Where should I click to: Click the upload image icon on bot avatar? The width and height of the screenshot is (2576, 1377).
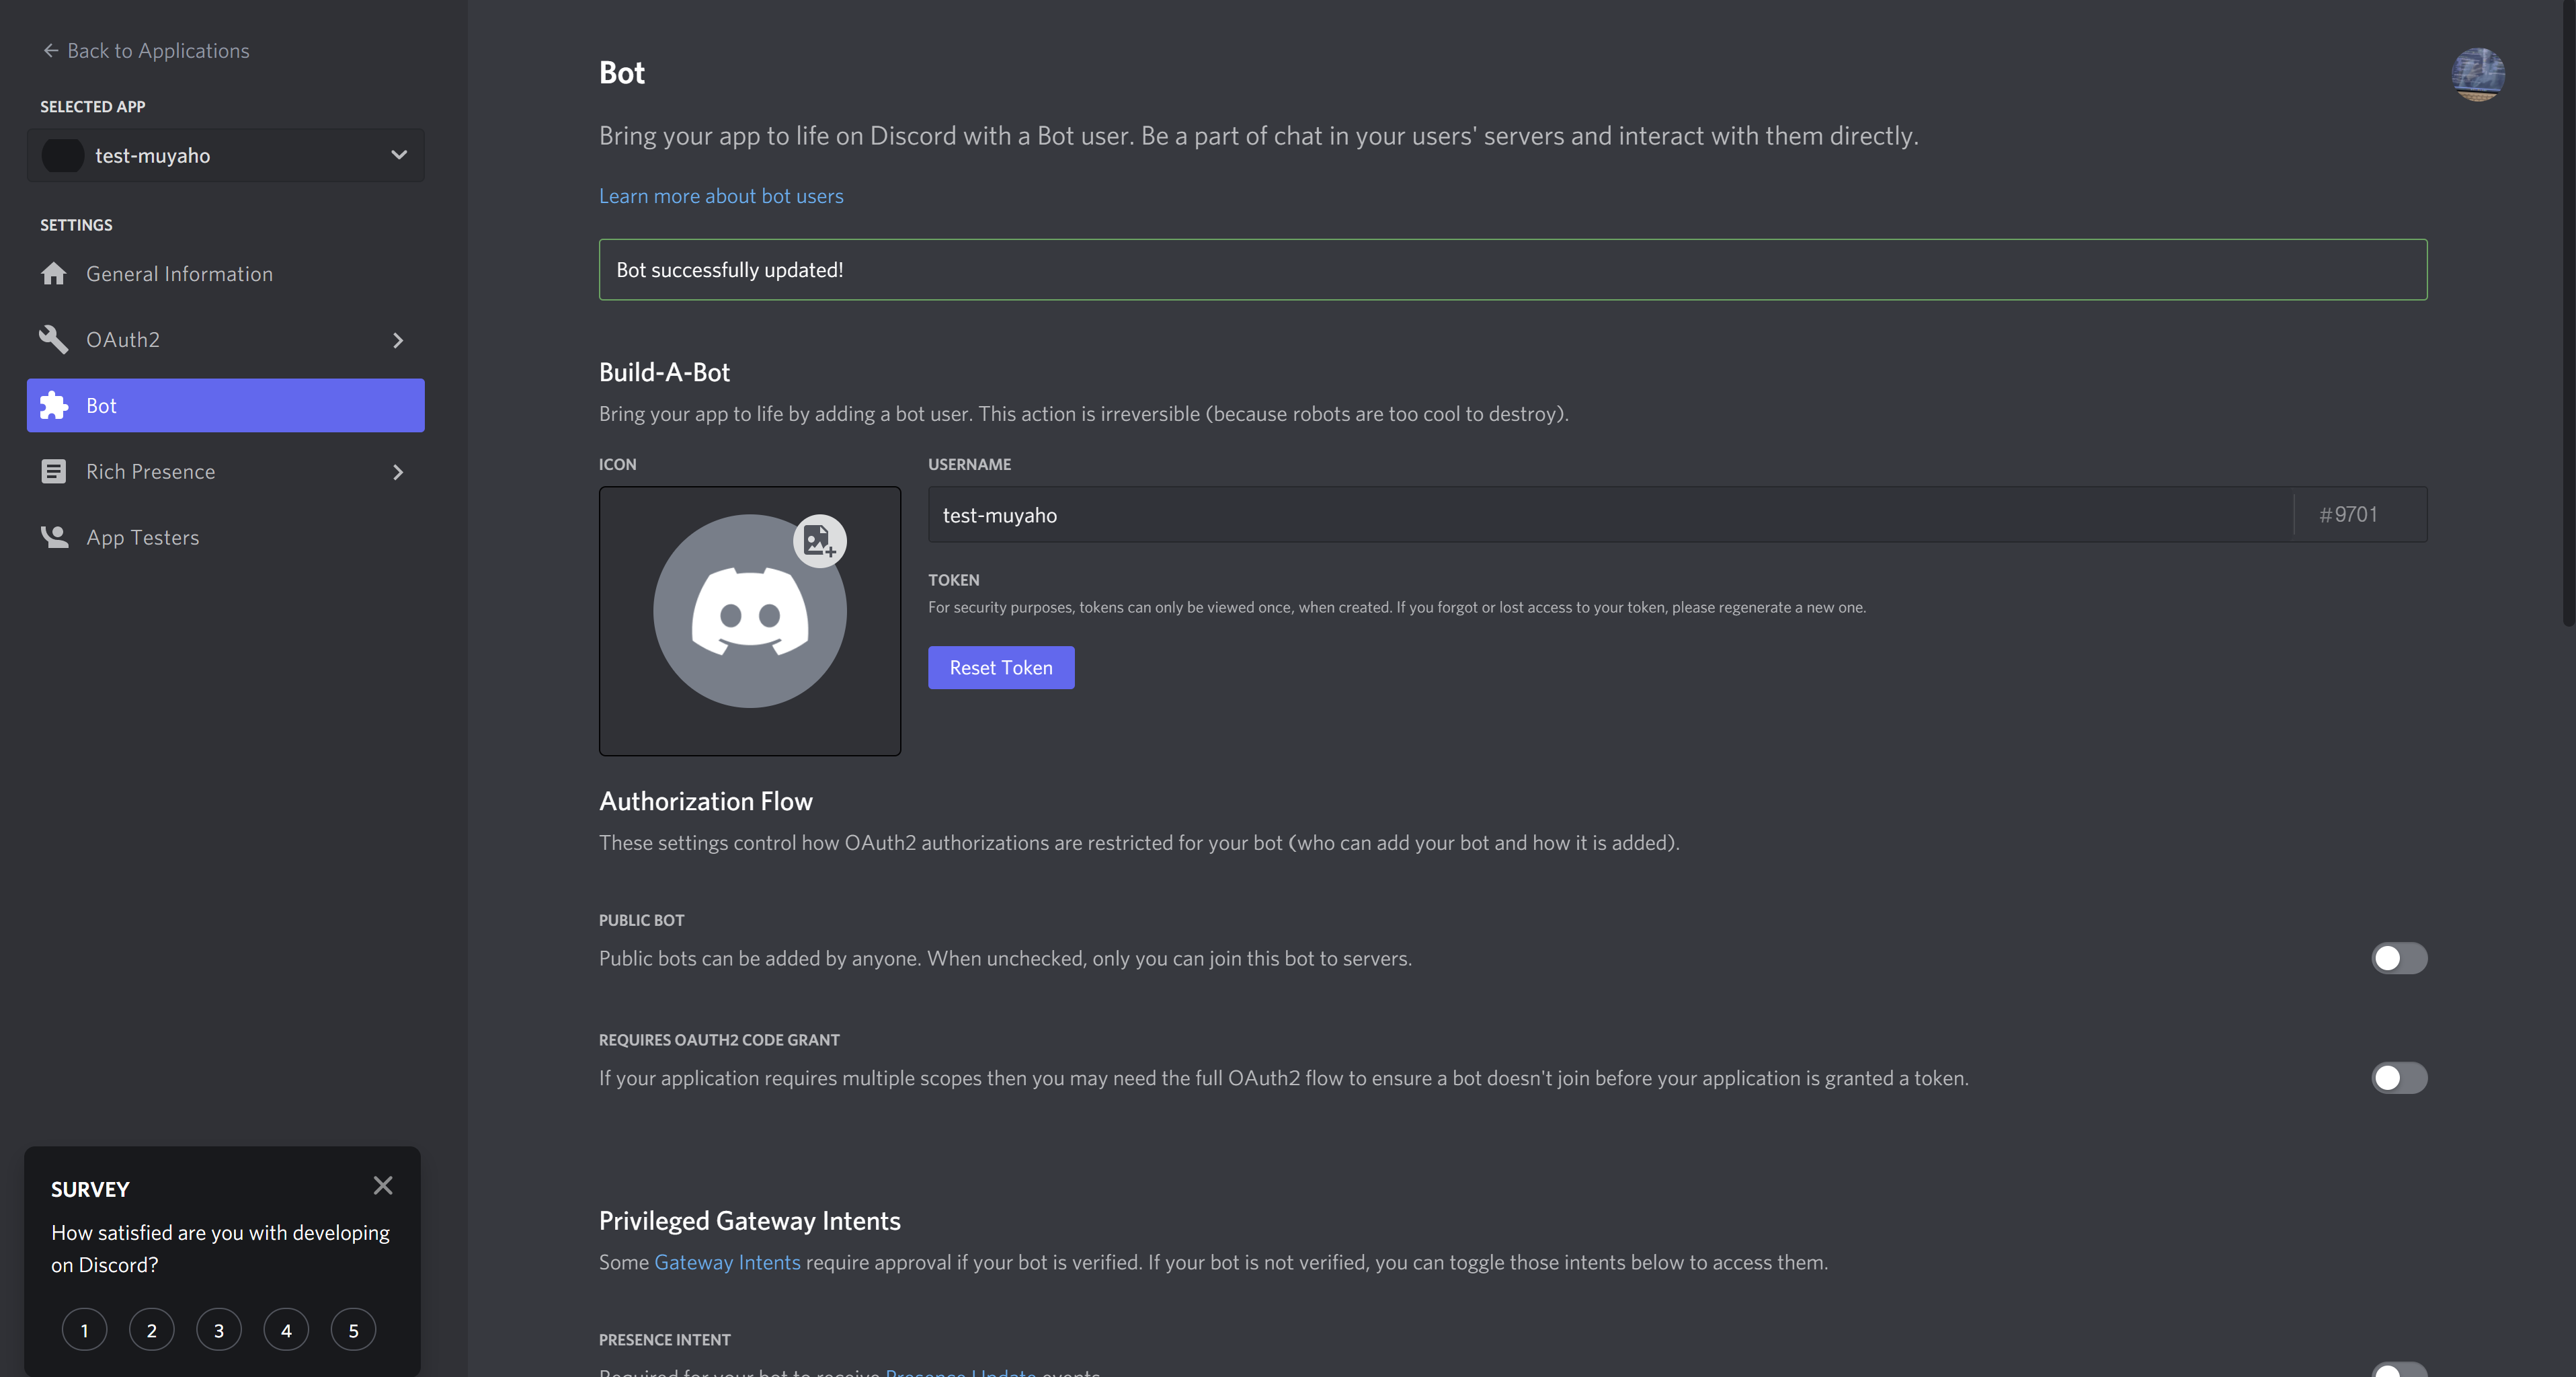coord(819,541)
